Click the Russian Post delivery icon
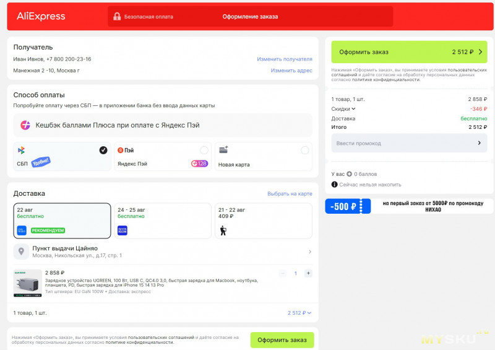The image size is (495, 350). coord(122,230)
